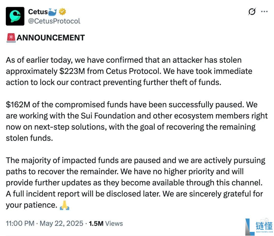Click the Cetus display name
This screenshot has width=274, height=236.
(38, 12)
